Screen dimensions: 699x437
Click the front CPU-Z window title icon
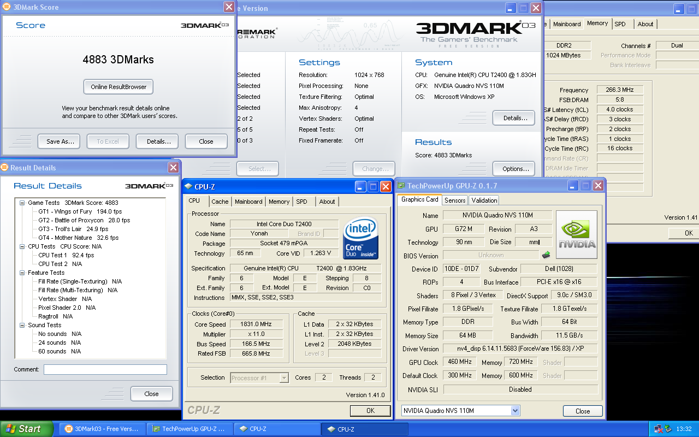(x=188, y=187)
